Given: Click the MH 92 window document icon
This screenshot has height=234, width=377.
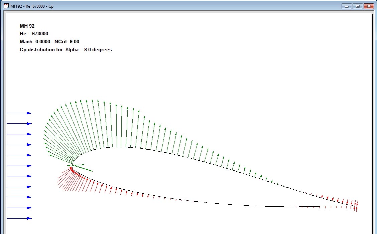Looking at the screenshot, I should click(5, 6).
